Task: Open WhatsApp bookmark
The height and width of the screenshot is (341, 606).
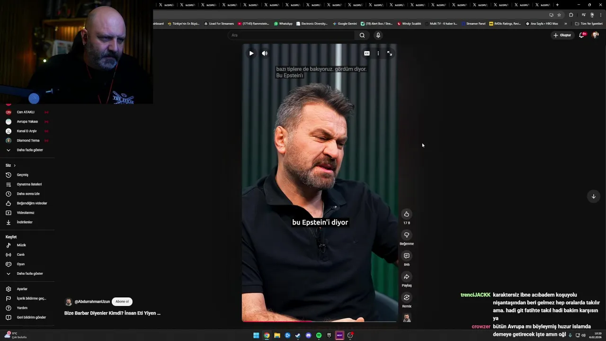Action: pos(283,24)
